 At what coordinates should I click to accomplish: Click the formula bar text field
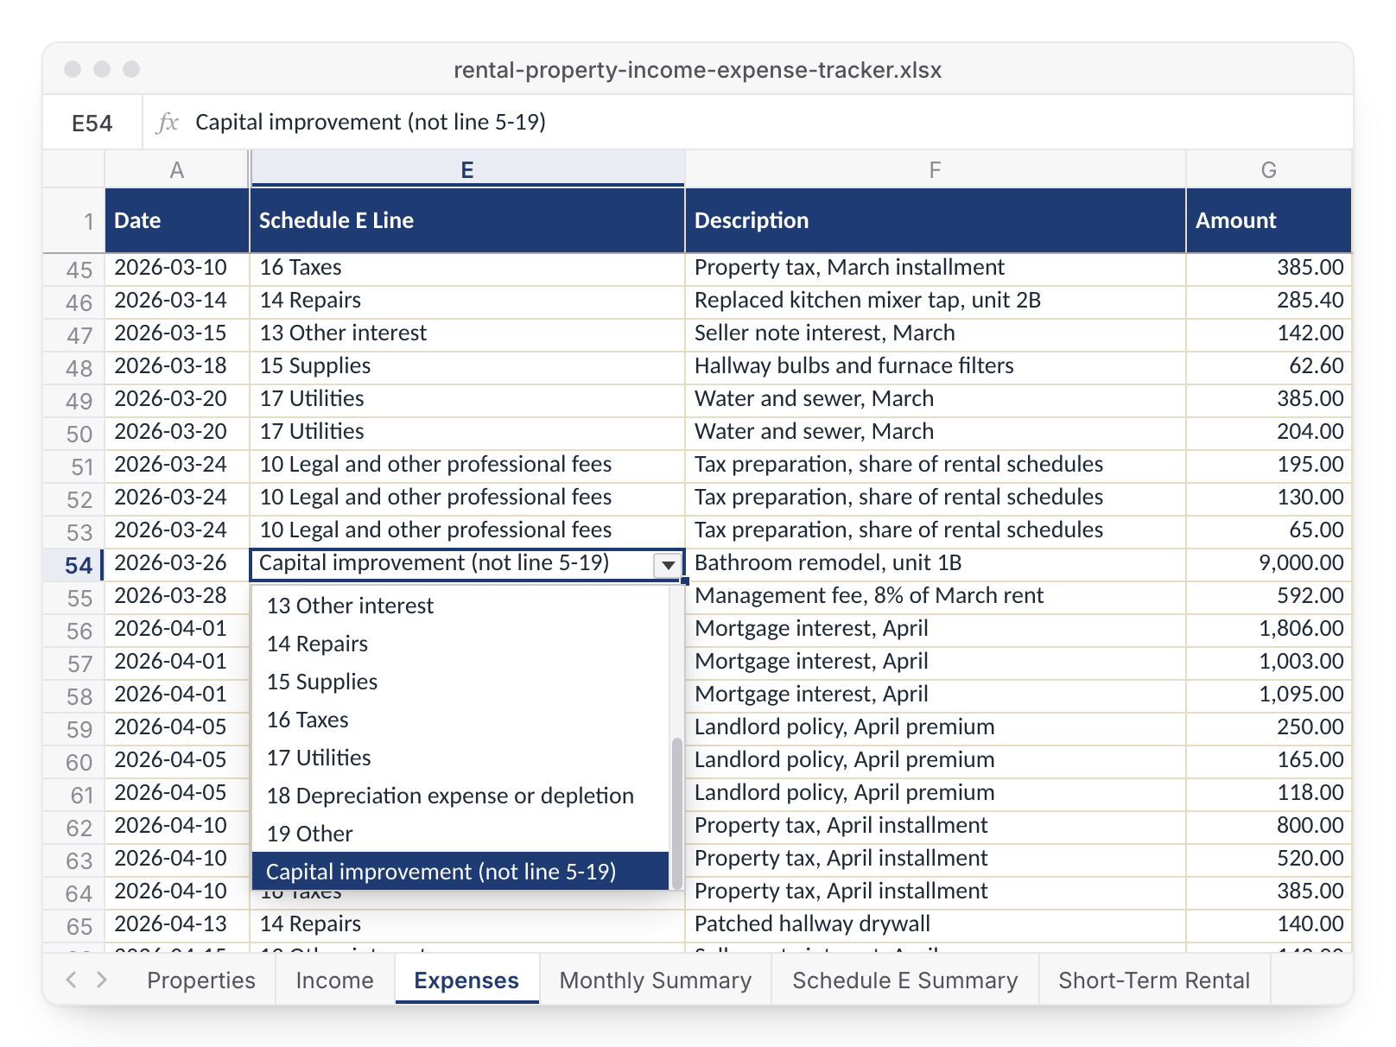(769, 123)
